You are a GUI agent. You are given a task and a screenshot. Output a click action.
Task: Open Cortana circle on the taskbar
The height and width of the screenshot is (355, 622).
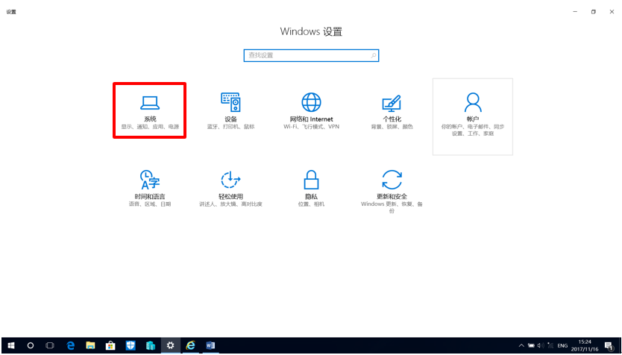pos(30,345)
